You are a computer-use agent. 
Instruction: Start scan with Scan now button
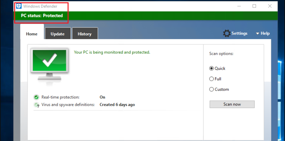coord(232,104)
